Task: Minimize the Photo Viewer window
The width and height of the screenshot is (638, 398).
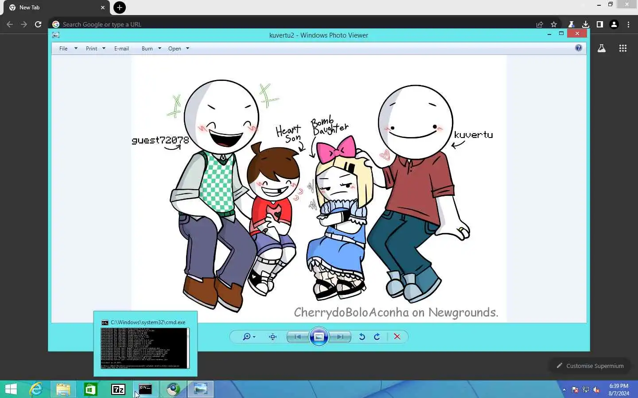Action: point(549,34)
